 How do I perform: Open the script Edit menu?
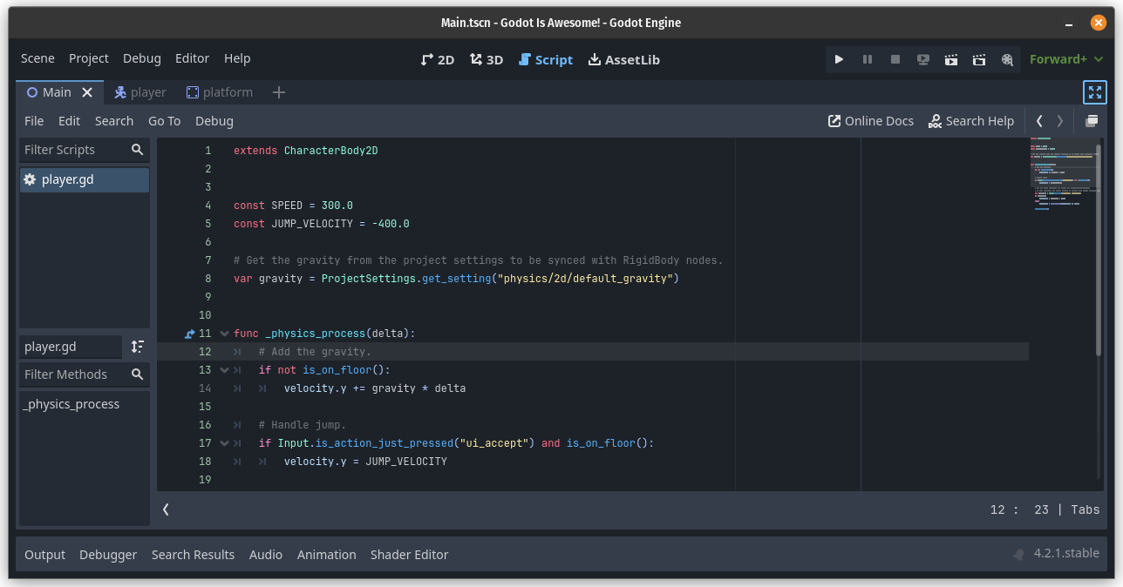coord(69,121)
